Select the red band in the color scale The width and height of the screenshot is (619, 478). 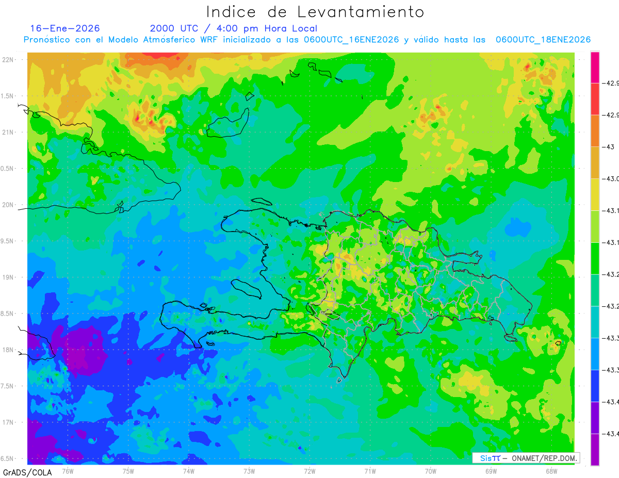click(595, 99)
